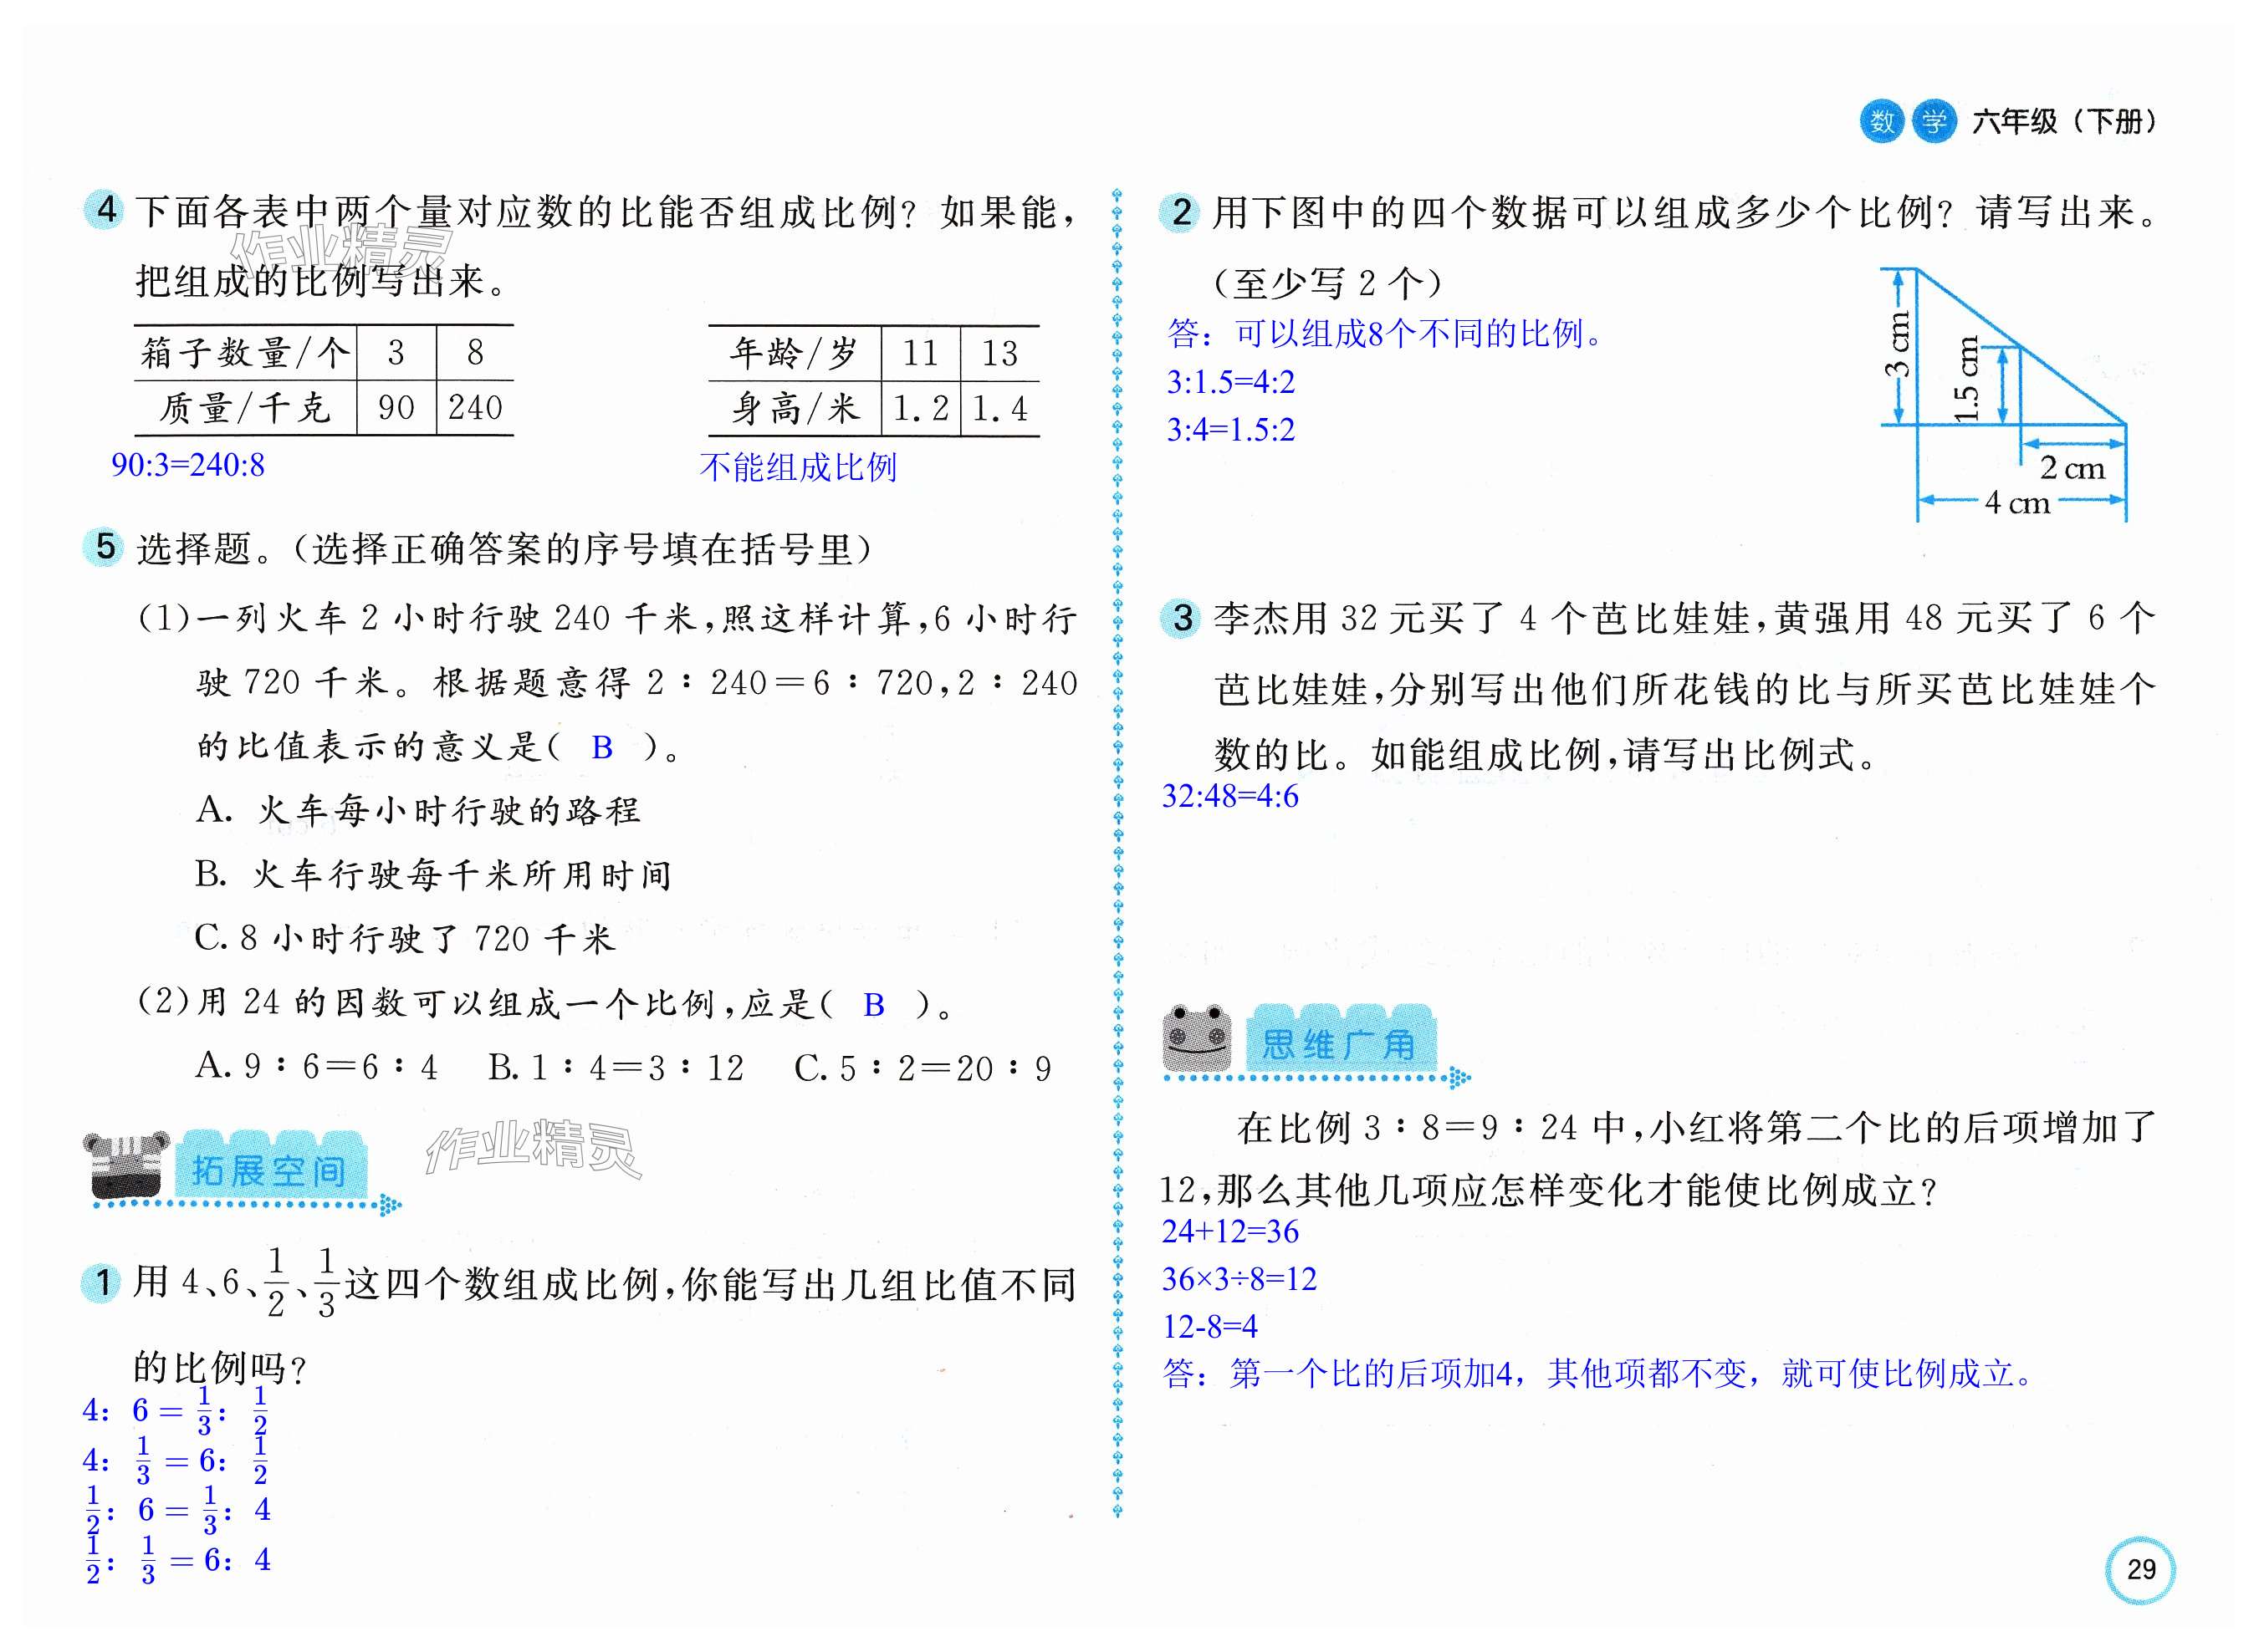Click the table cell with 13
This screenshot has height=1652, width=2259.
pos(999,354)
